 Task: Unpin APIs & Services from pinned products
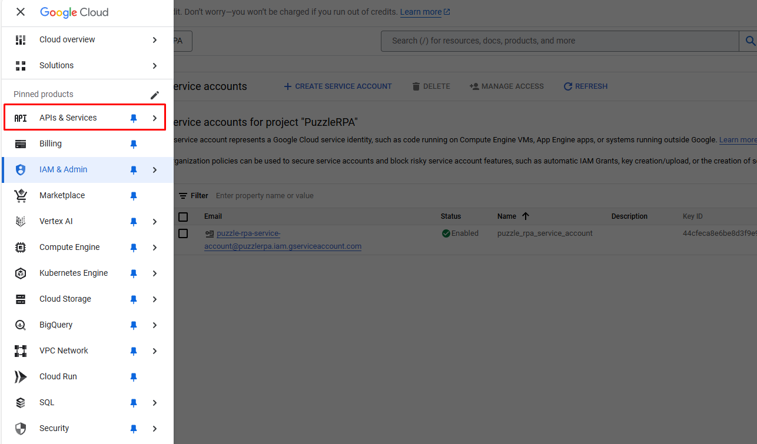tap(134, 118)
